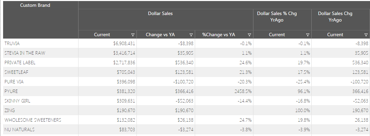370x136 pixels.
Task: Open filter icon on %Change vs YA column
Action: click(x=249, y=35)
